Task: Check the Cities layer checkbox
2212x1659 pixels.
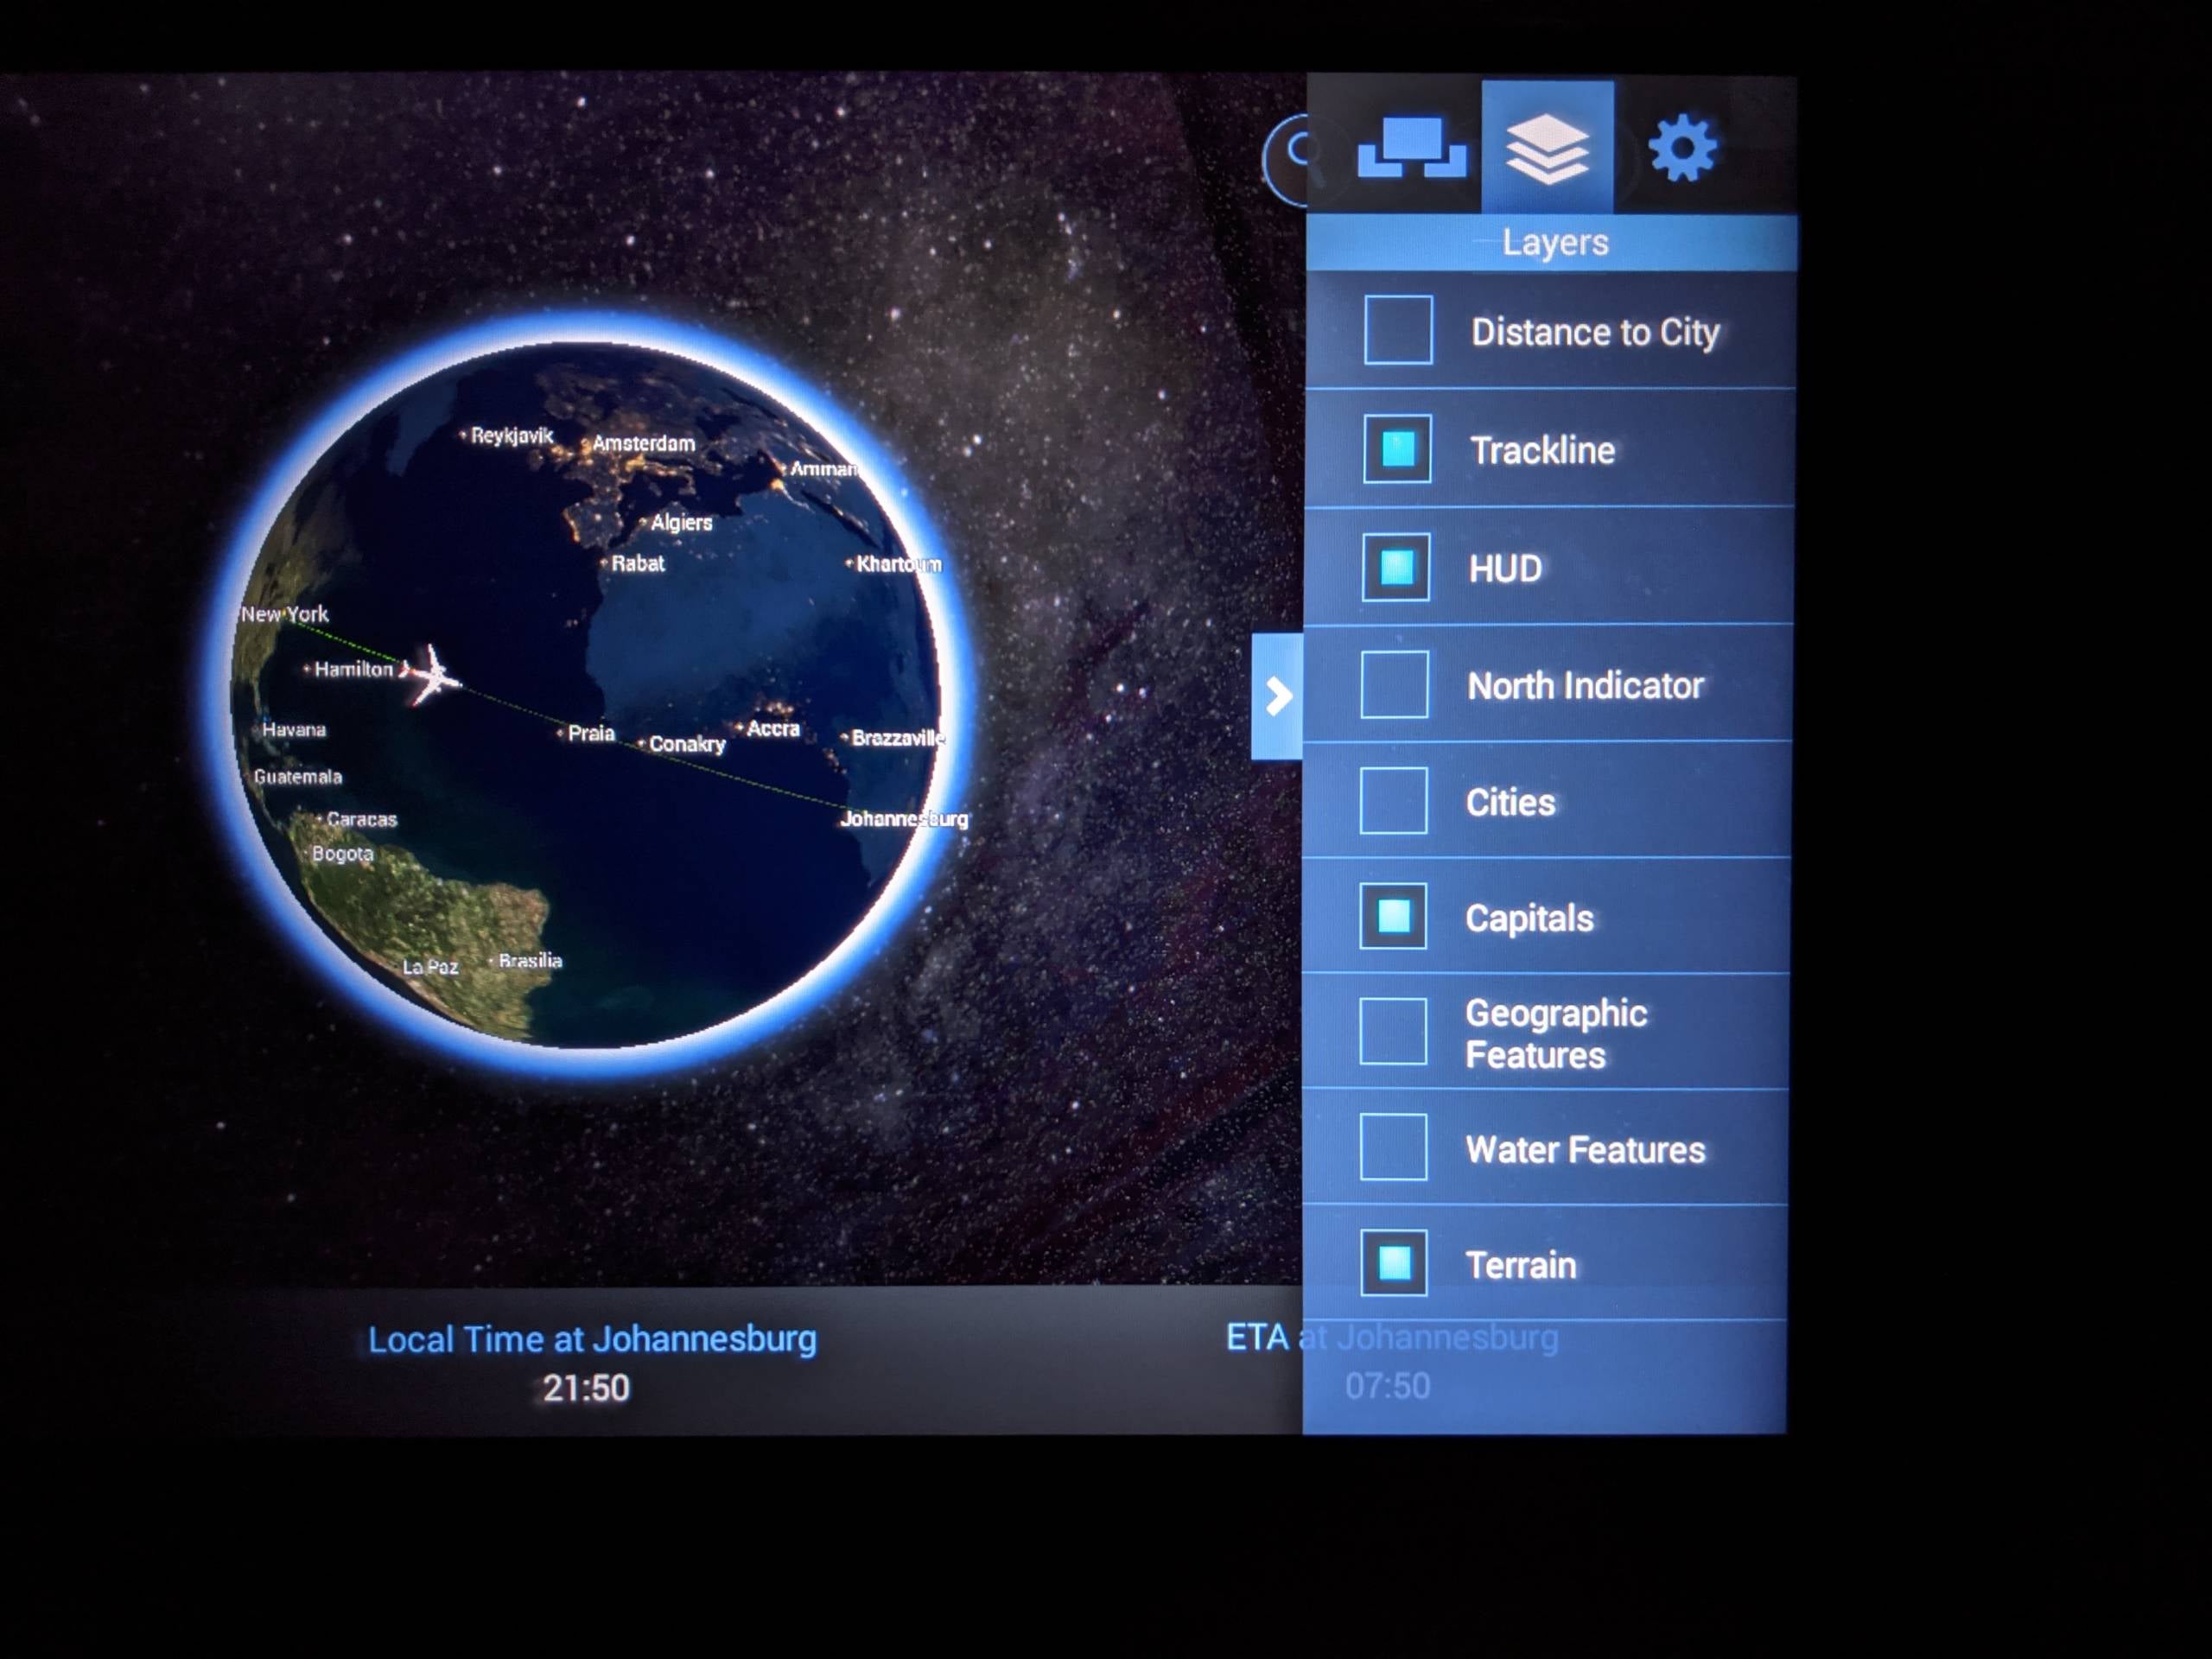Action: [x=1394, y=800]
